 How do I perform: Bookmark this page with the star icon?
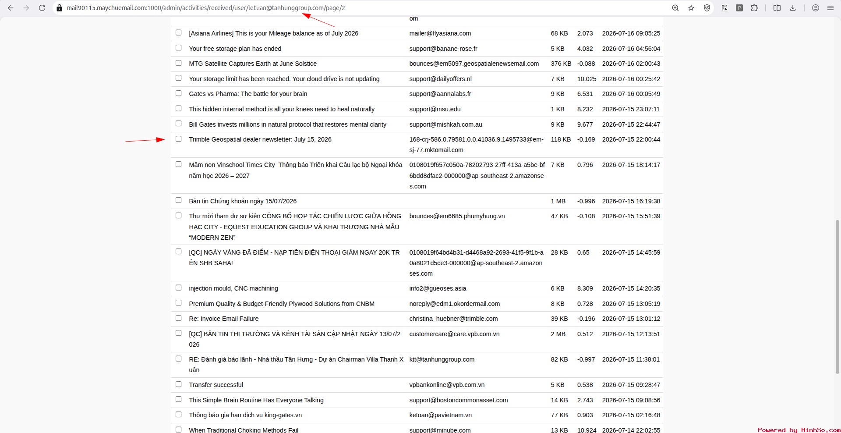click(691, 8)
